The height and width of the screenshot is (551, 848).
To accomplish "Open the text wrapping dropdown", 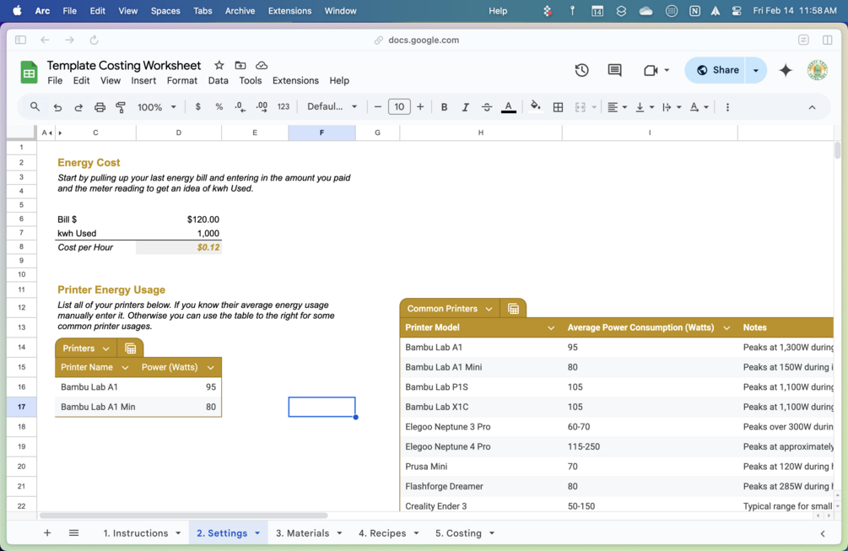I will tap(672, 107).
